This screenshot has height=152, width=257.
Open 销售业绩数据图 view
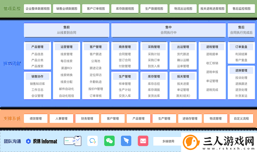[67, 9]
